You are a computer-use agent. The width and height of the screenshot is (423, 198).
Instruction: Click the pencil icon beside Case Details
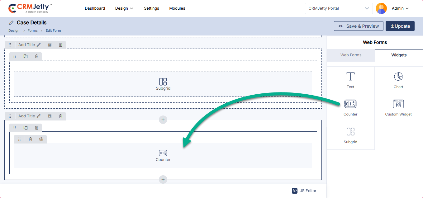coord(12,23)
